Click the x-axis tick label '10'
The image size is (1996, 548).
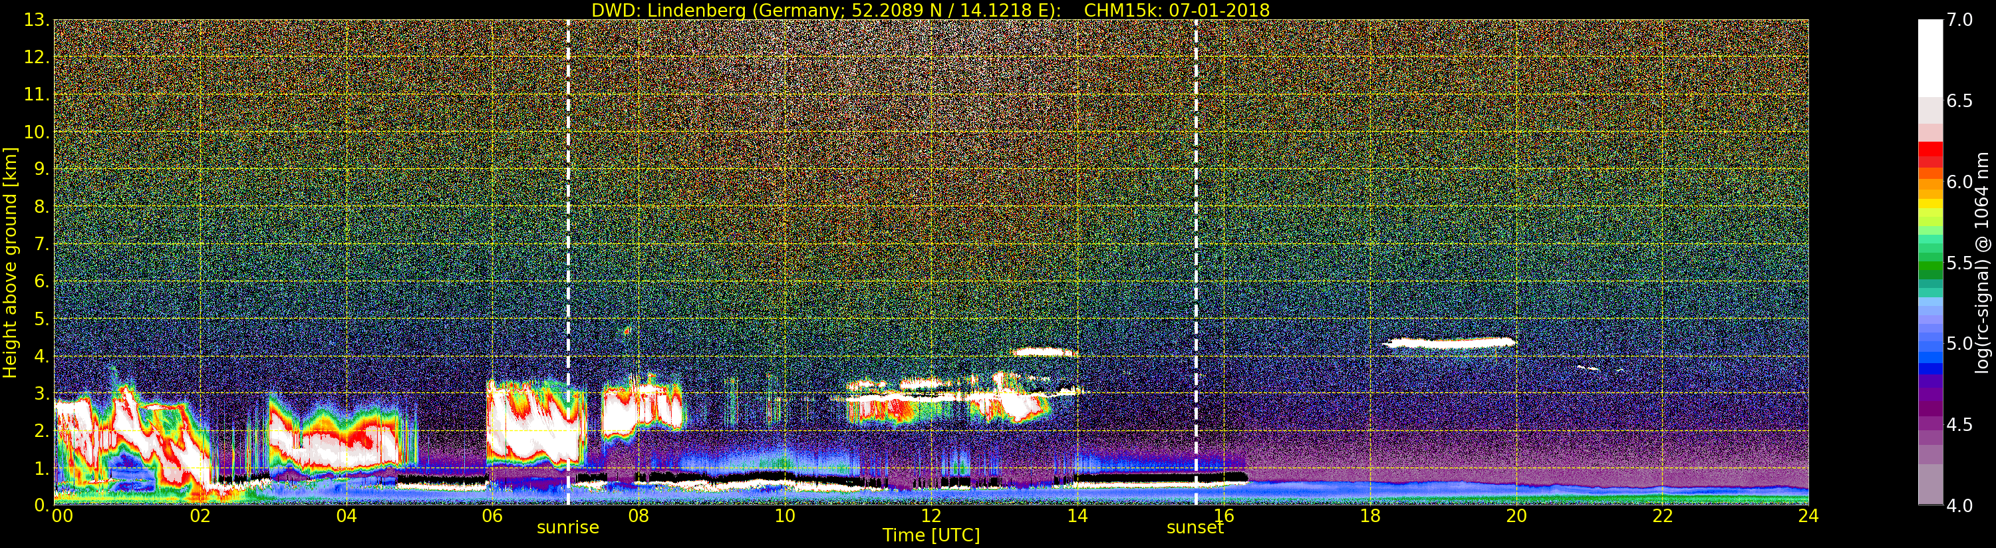785,516
